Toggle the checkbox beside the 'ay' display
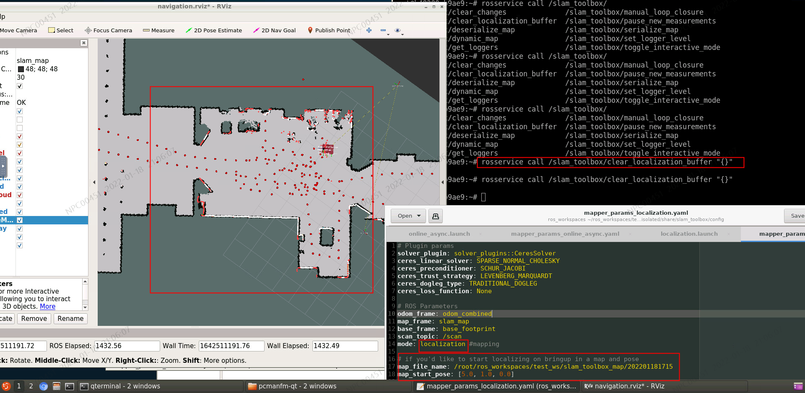 click(x=20, y=229)
